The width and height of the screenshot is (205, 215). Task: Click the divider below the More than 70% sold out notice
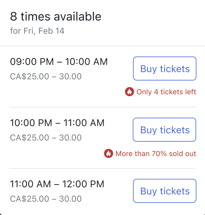(x=103, y=168)
